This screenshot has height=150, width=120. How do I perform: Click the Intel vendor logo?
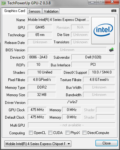103,30
